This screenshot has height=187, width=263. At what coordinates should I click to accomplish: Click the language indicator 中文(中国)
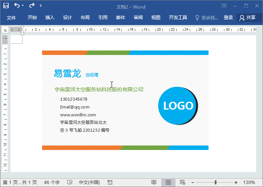click(89, 183)
